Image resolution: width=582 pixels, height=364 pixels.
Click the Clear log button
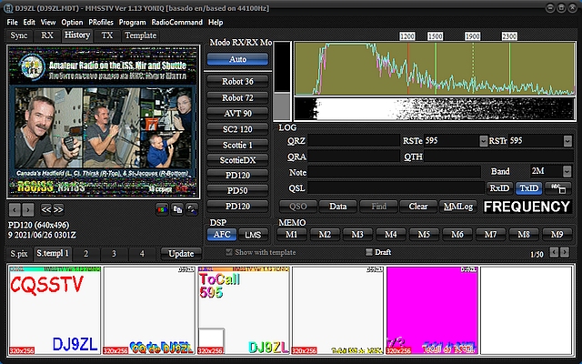click(x=418, y=207)
